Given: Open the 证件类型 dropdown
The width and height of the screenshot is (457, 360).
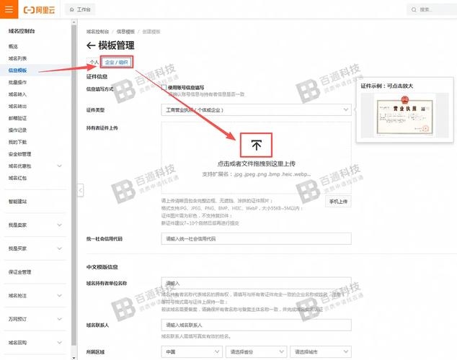Looking at the screenshot, I should [256, 109].
